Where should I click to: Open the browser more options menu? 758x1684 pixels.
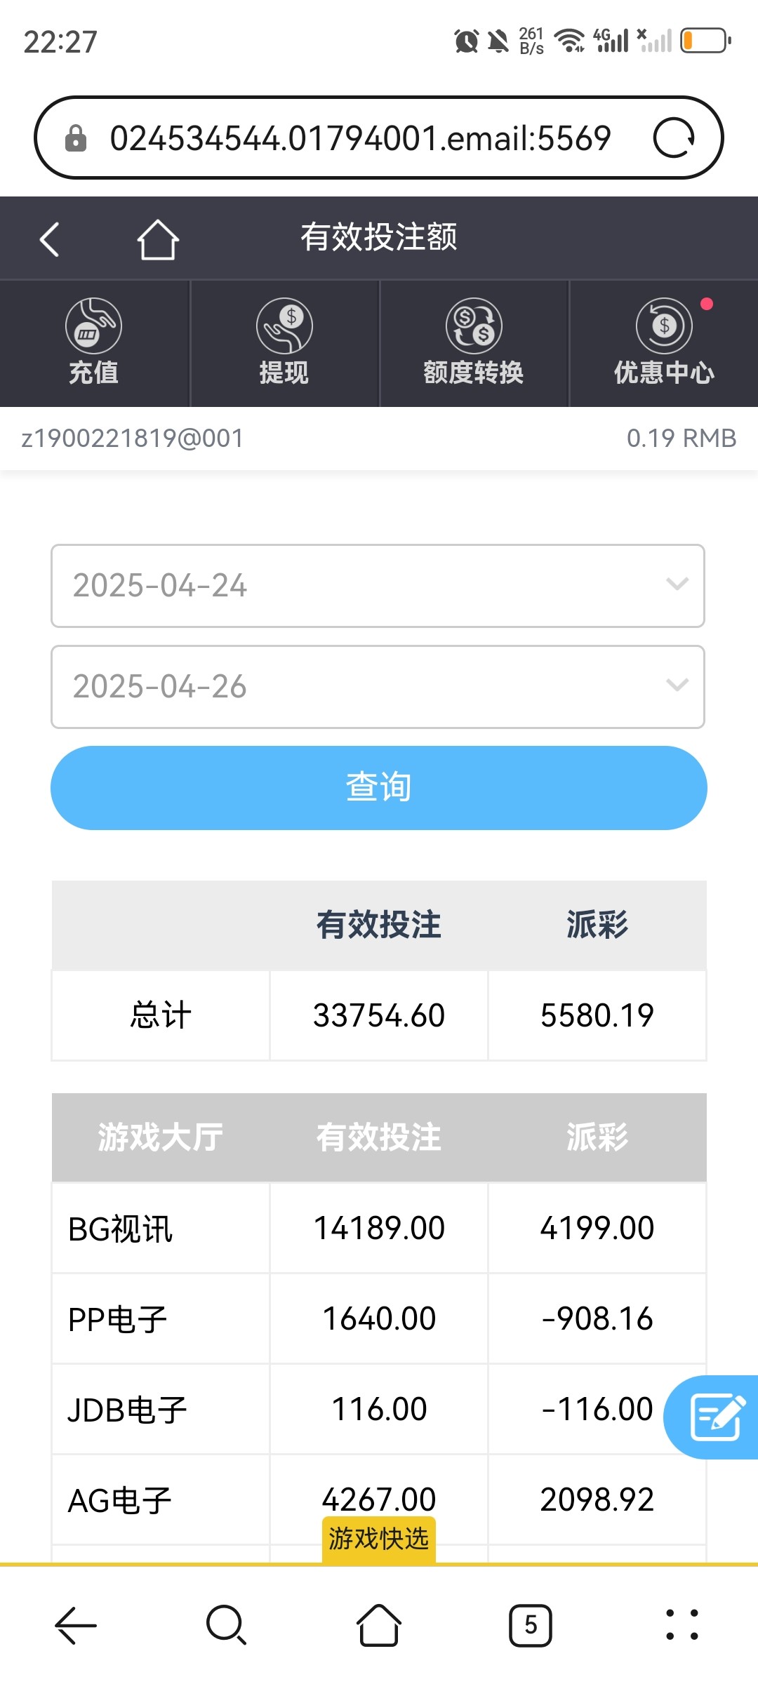681,1624
